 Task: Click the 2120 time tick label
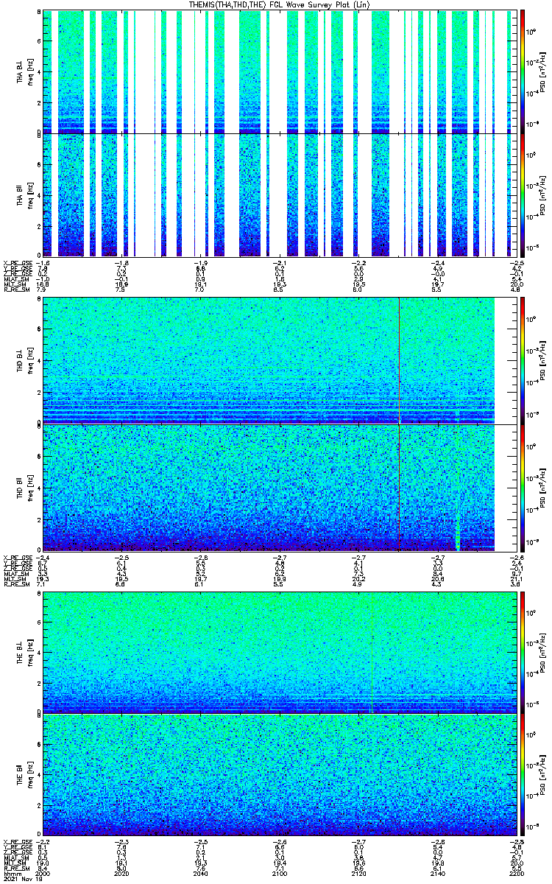pos(358,873)
